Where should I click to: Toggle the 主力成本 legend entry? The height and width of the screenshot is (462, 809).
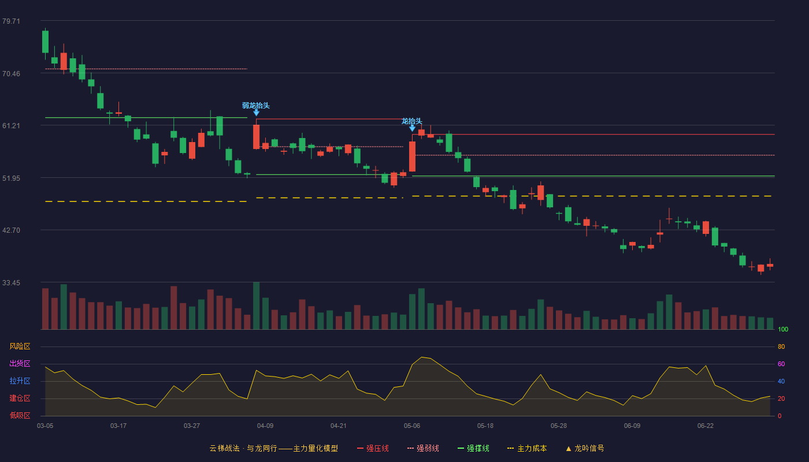[526, 448]
